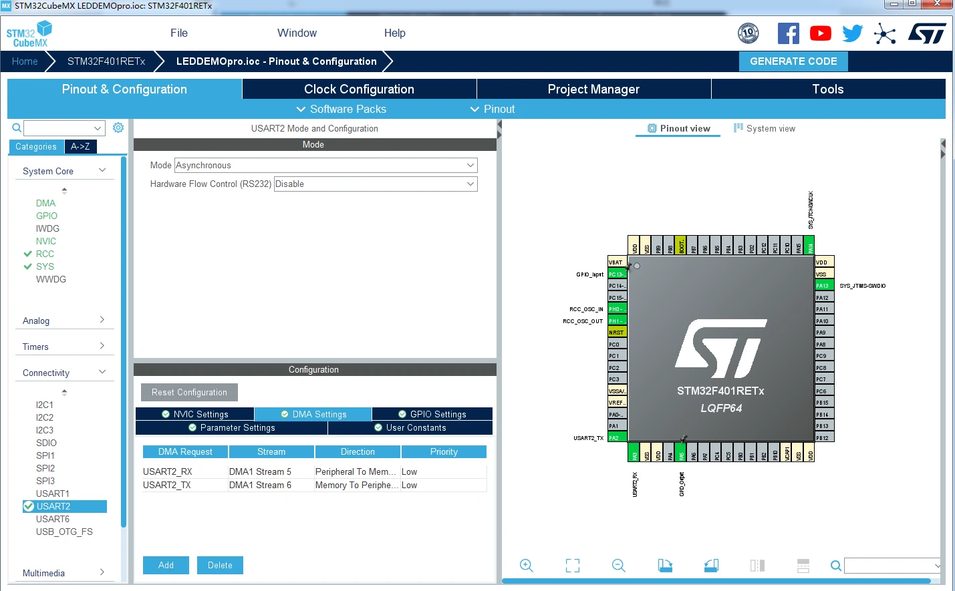Click STM32F401RETx breadcrumb
This screenshot has height=591, width=955.
click(x=106, y=61)
